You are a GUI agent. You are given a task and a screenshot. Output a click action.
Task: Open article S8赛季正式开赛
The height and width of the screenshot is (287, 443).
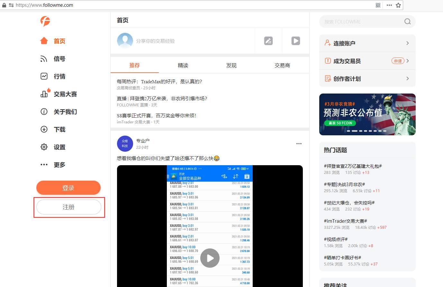pyautogui.click(x=157, y=115)
